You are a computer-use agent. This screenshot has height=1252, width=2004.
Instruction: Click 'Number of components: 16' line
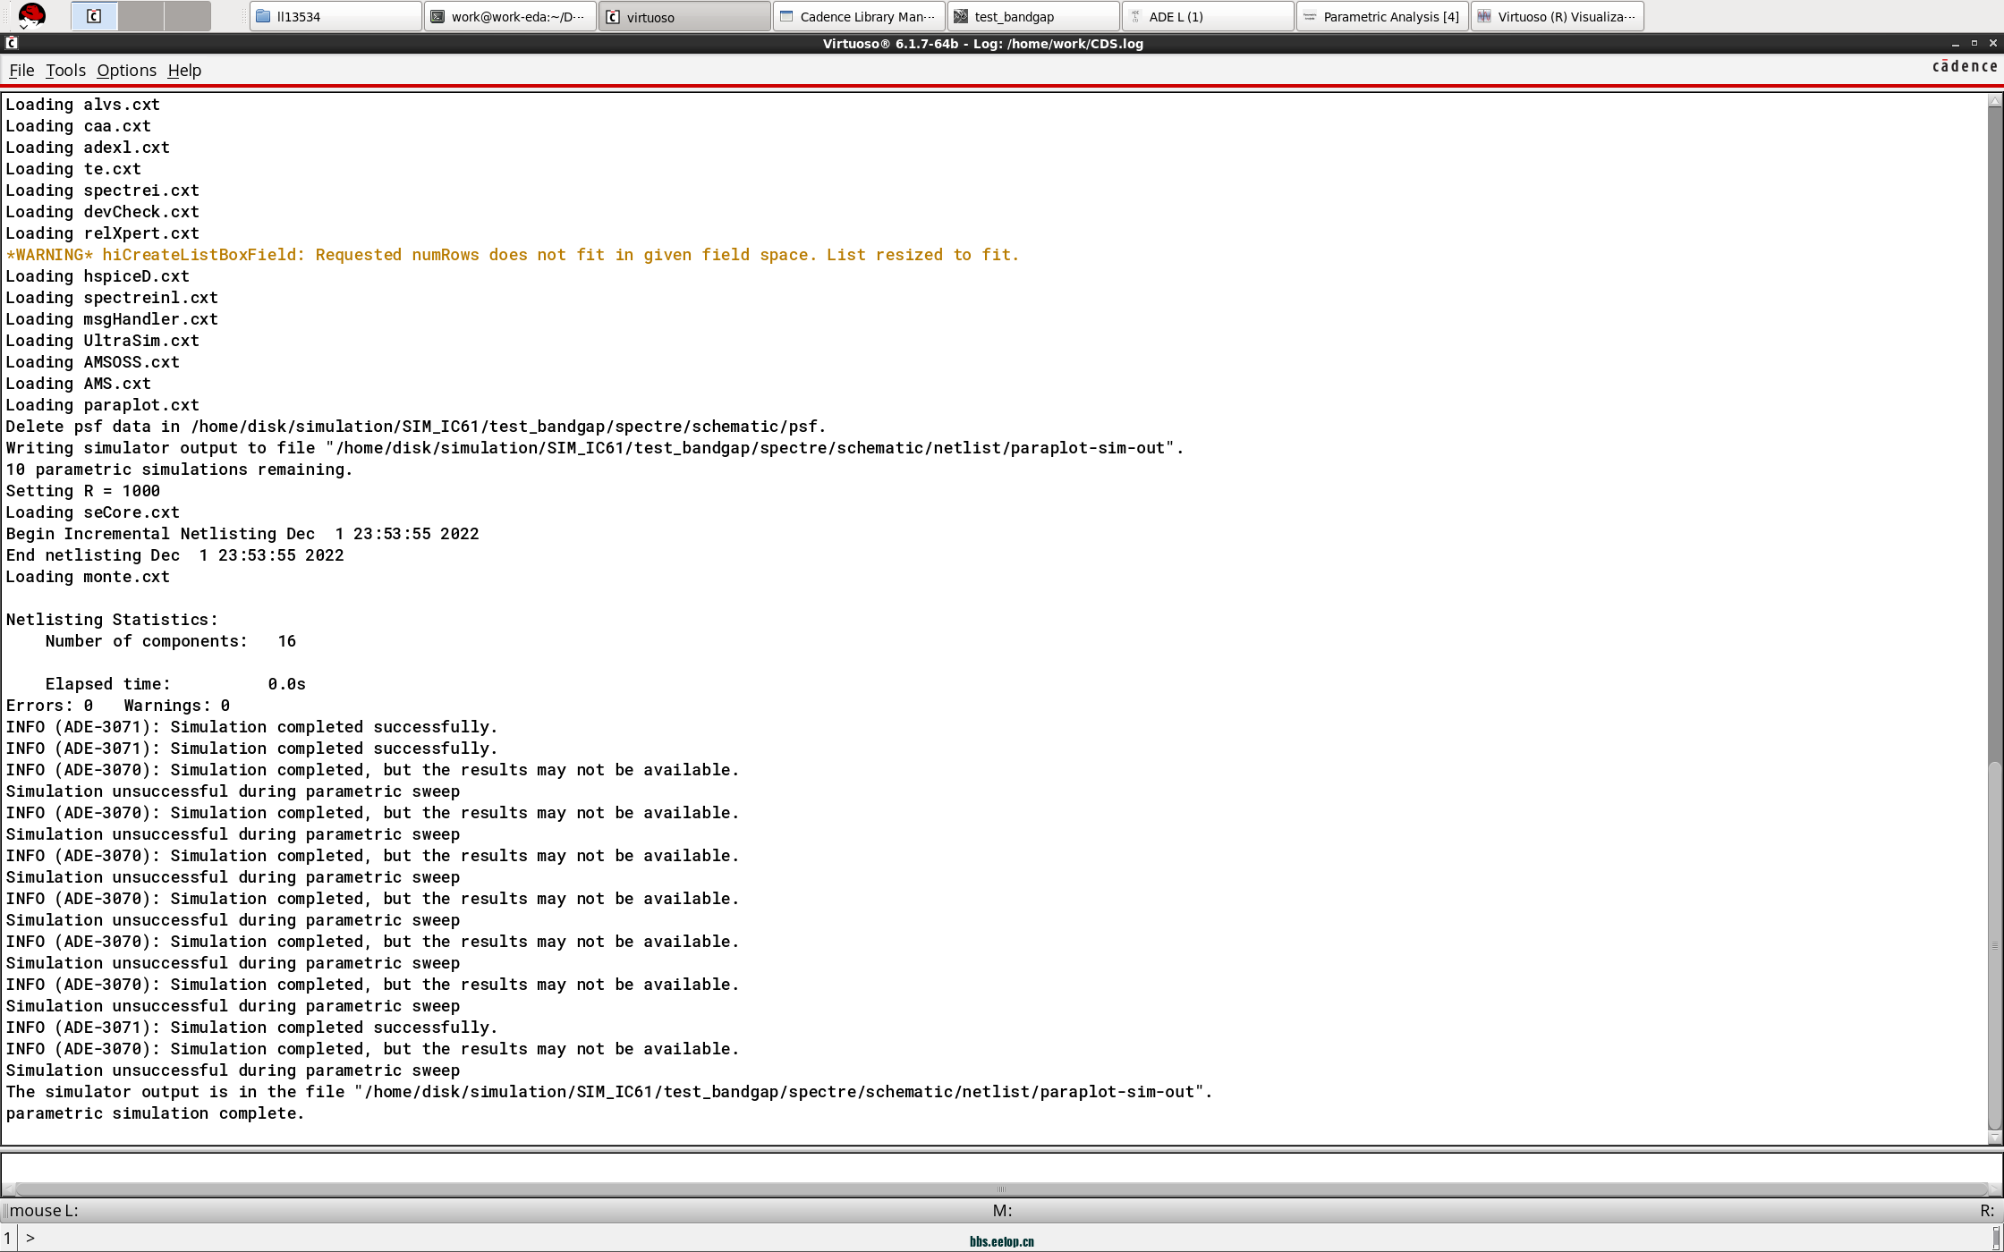[170, 641]
